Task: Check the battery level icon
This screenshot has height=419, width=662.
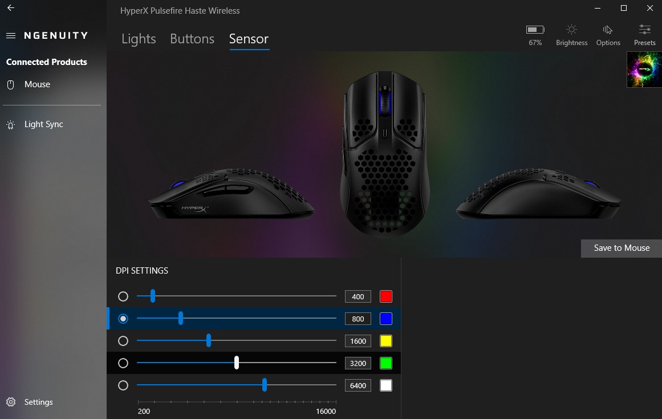Action: point(535,30)
